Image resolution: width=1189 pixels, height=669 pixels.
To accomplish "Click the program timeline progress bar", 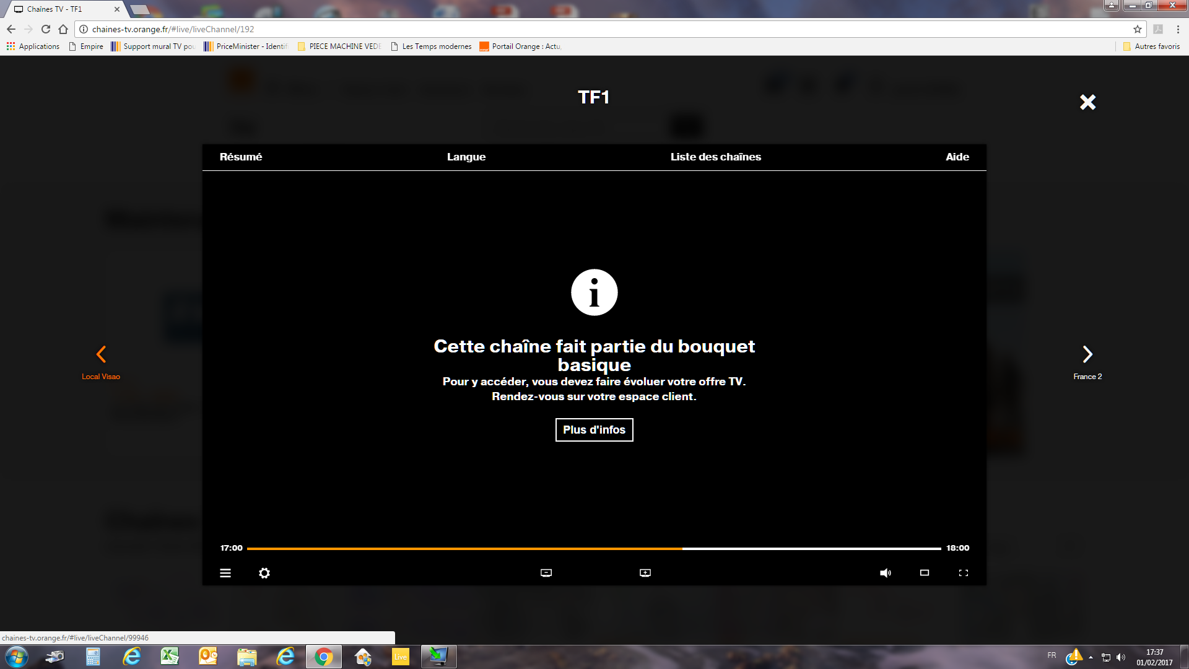I will (593, 548).
